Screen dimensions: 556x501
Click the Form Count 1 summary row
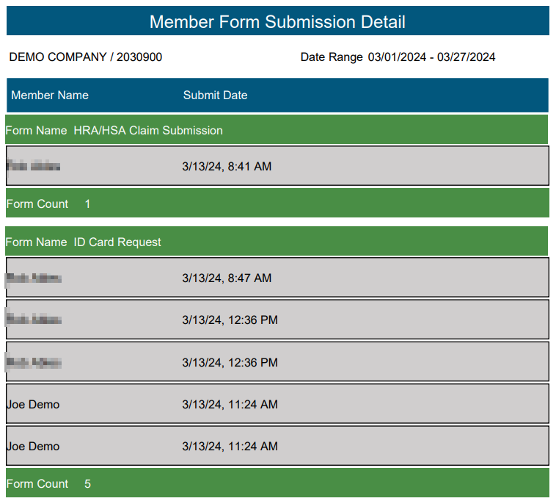point(277,203)
